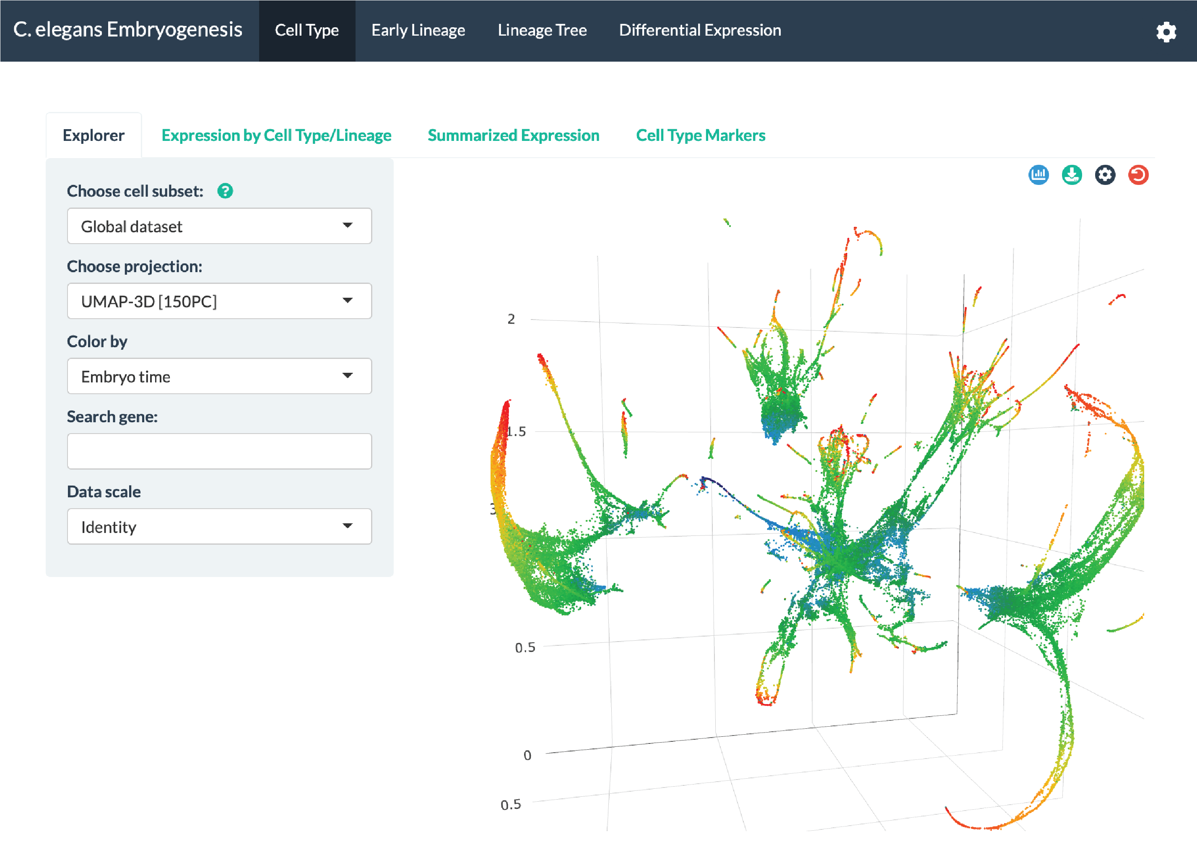Switch to the Early Lineage tab
The image size is (1197, 855).
[418, 31]
